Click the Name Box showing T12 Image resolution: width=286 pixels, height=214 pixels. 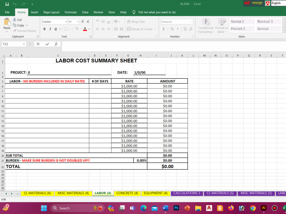(x=13, y=44)
